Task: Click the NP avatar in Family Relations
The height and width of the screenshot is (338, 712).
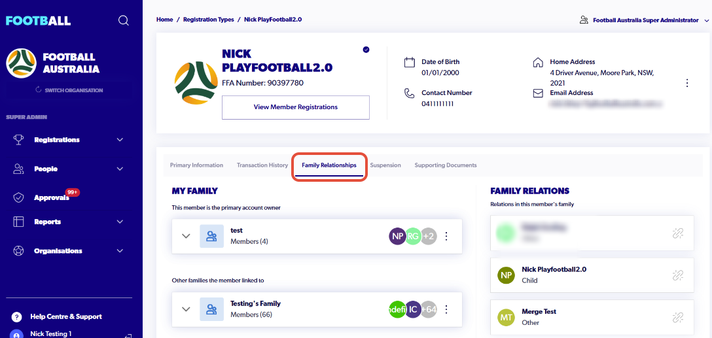Action: click(506, 275)
